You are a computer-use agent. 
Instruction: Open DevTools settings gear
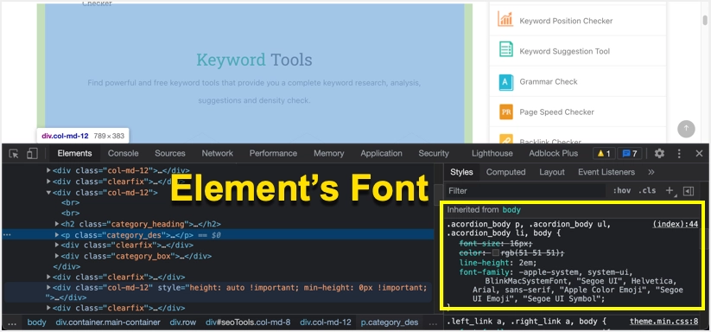click(659, 153)
